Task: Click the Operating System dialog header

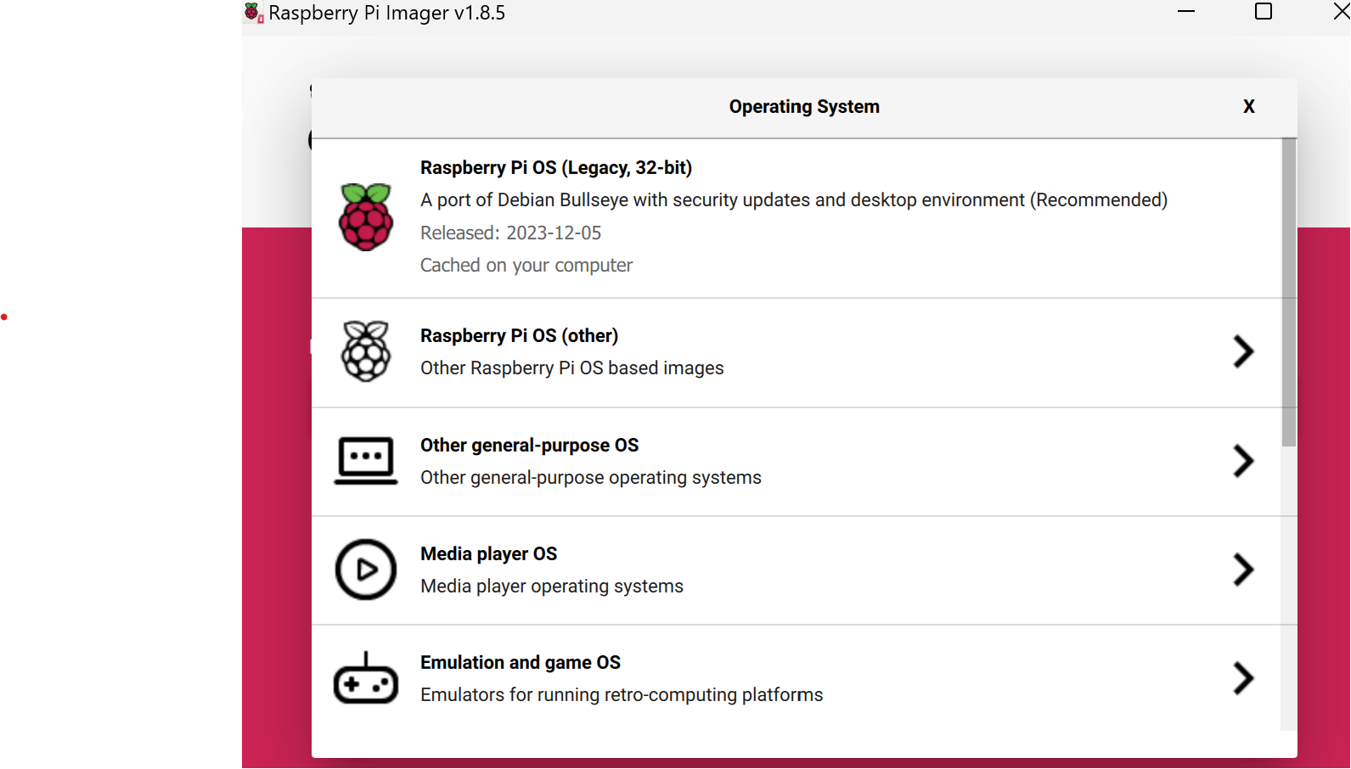Action: click(804, 107)
